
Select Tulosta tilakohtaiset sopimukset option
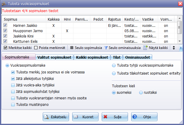click(114, 73)
